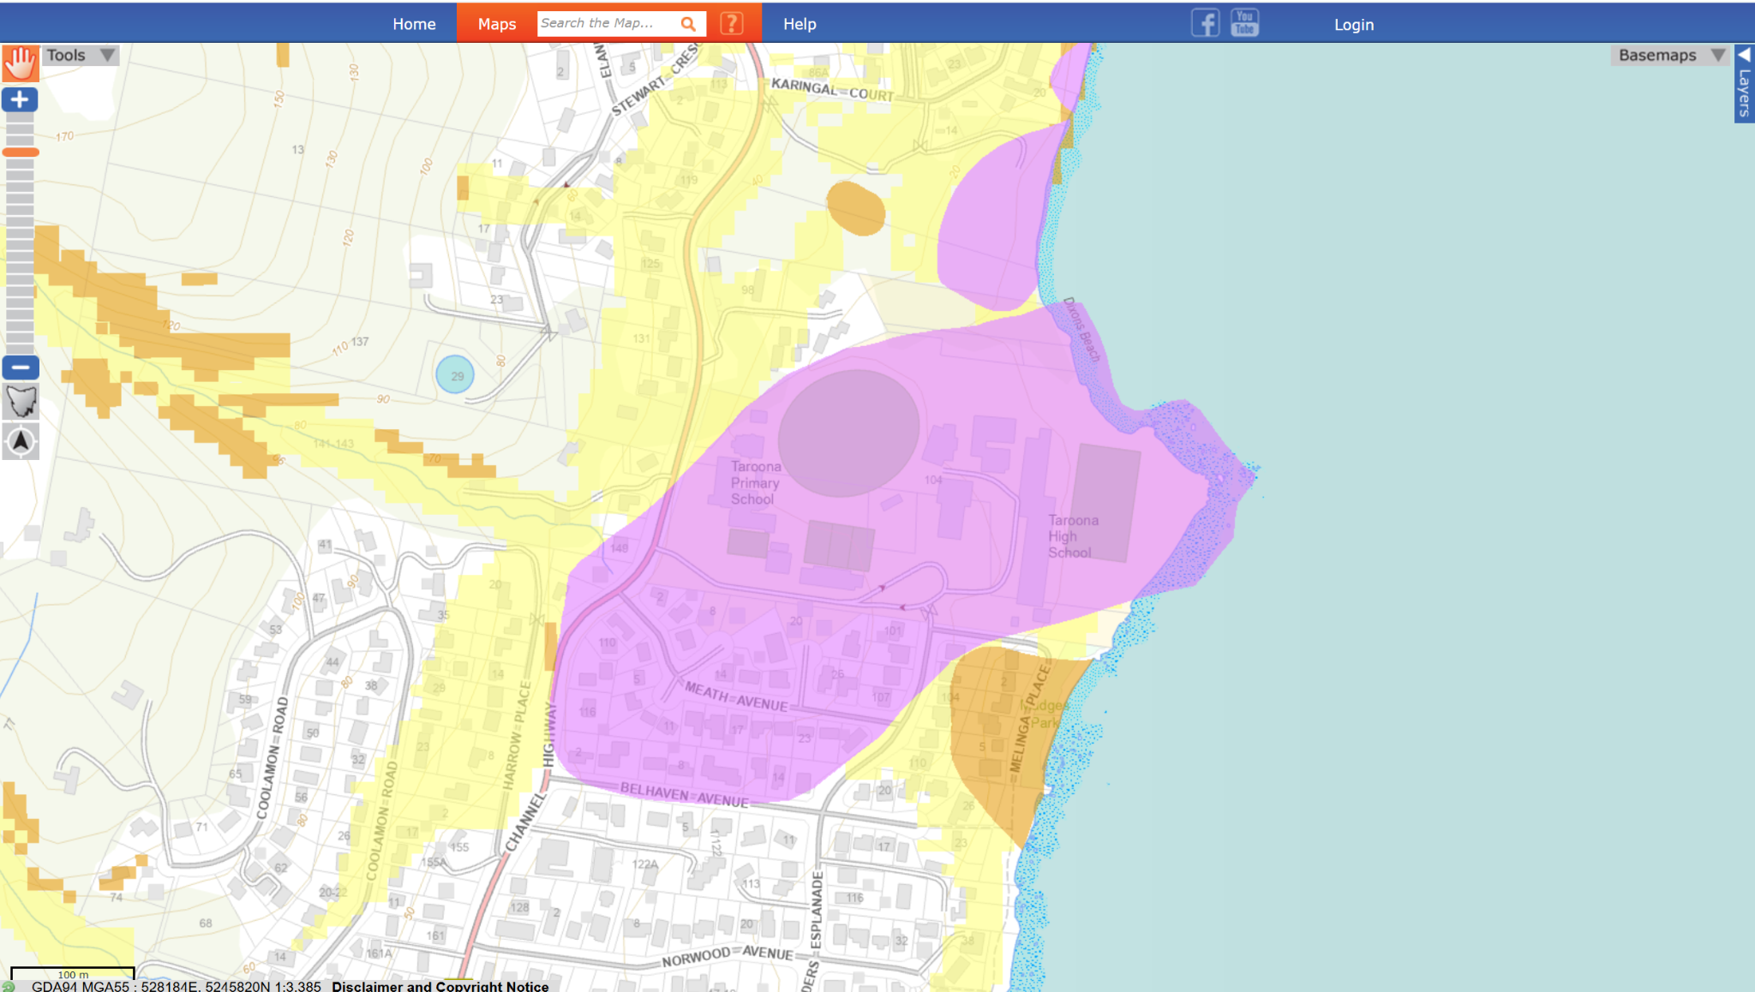Click the Karingal Court street label
The height and width of the screenshot is (992, 1755).
pyautogui.click(x=832, y=90)
